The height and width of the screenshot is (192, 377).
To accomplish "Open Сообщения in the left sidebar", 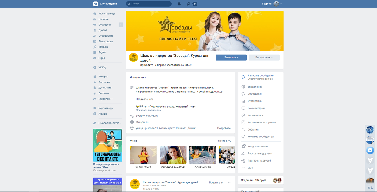I will (105, 25).
